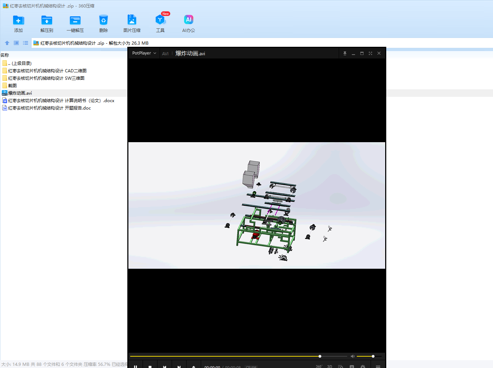This screenshot has height=368, width=493.
Task: Pin PotPlayer window on top
Action: click(345, 54)
